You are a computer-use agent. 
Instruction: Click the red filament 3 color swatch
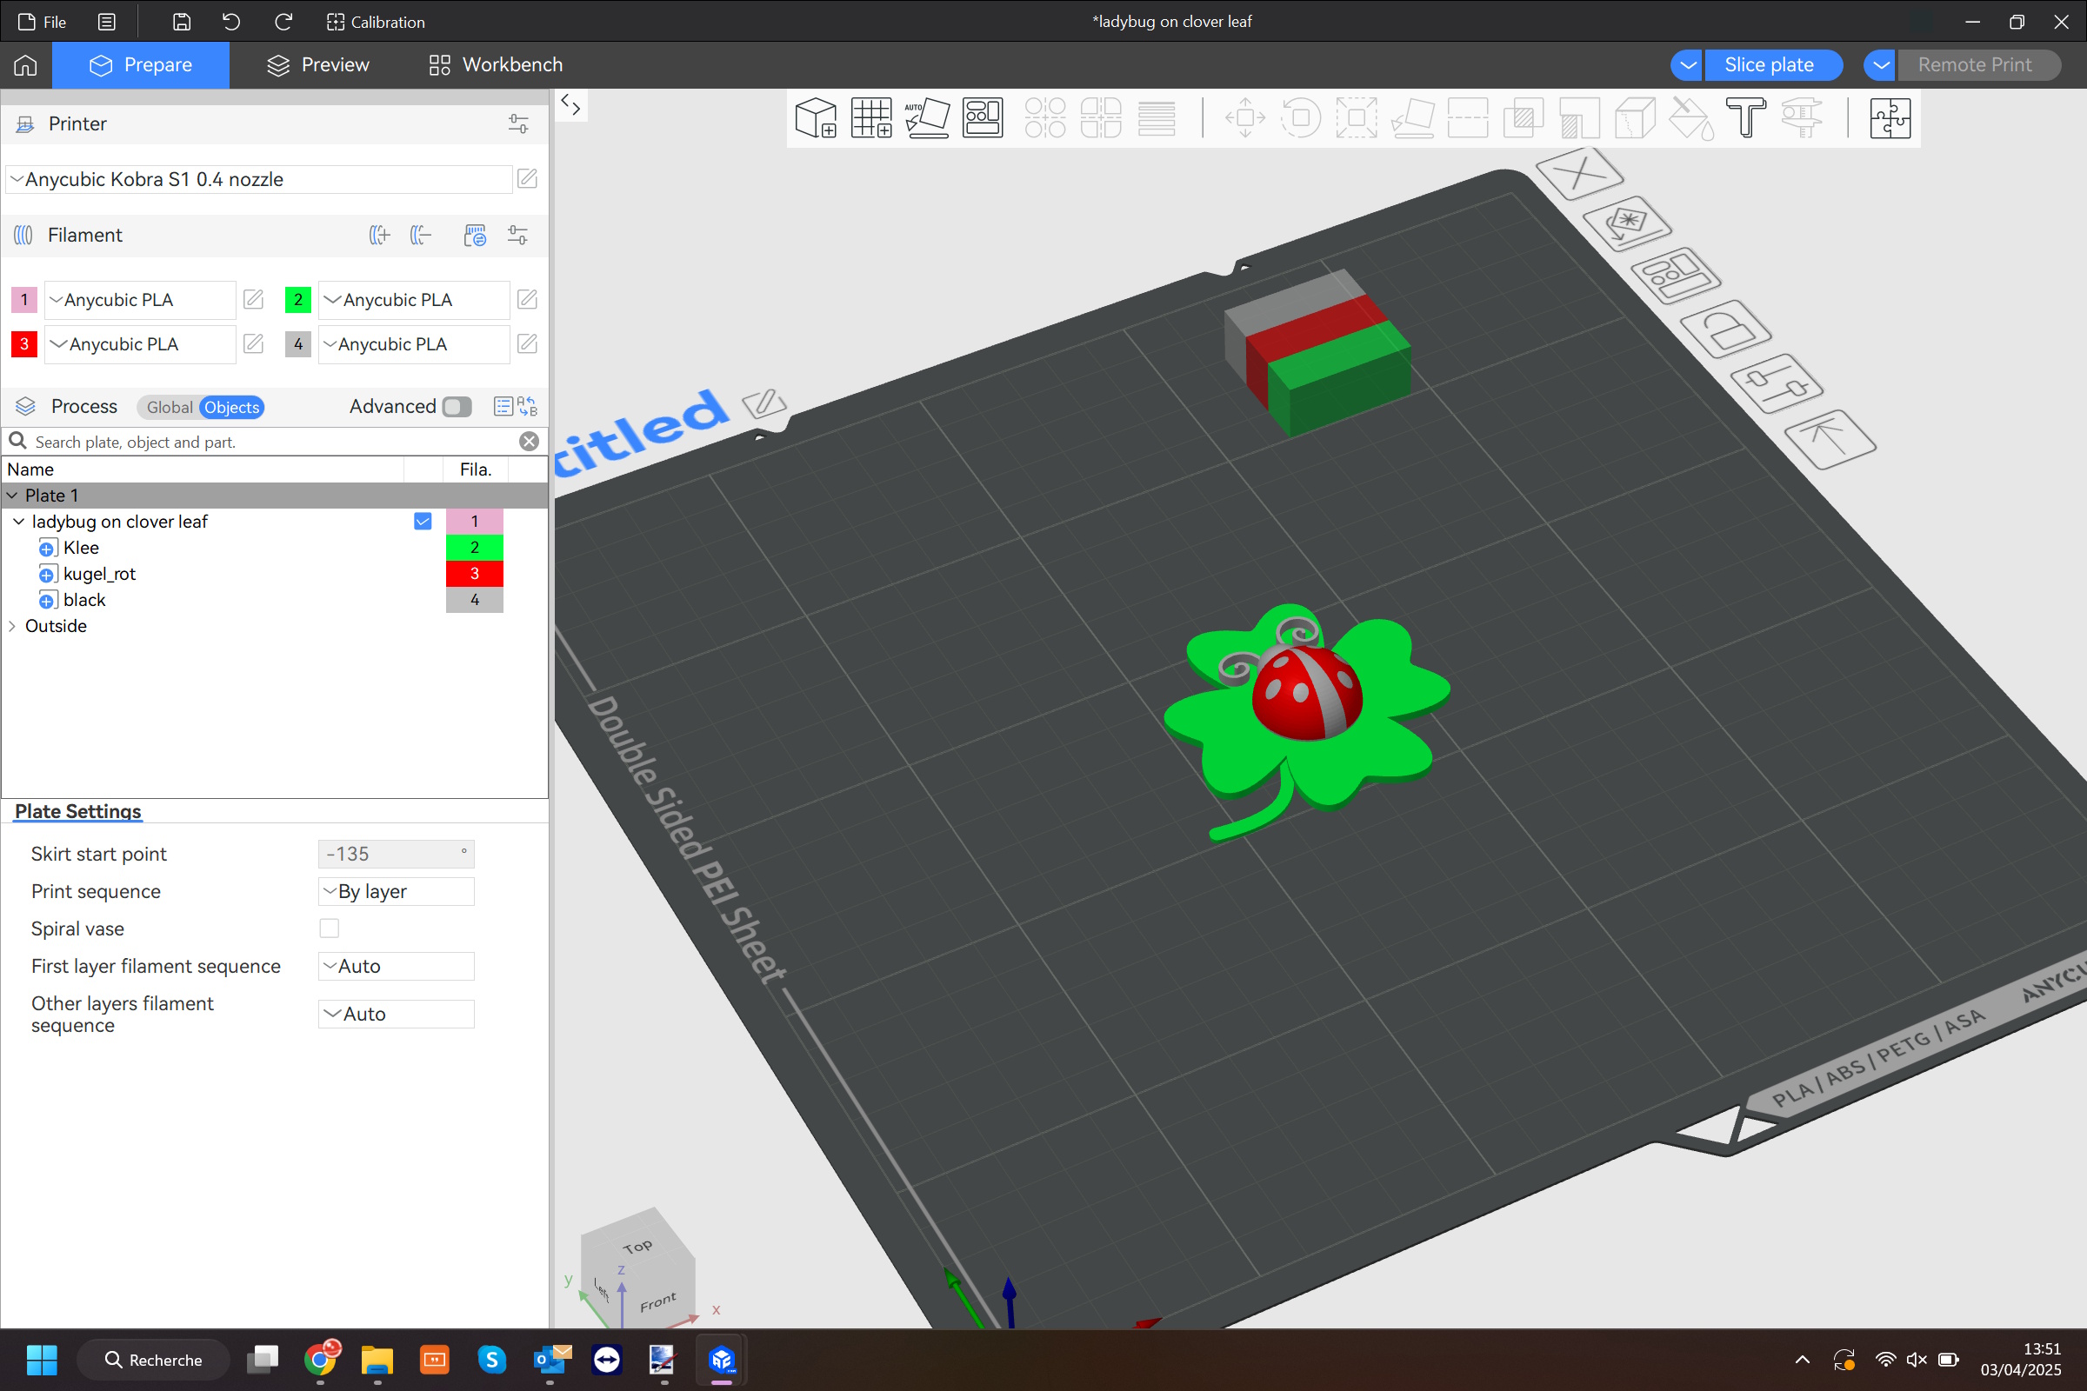[24, 344]
